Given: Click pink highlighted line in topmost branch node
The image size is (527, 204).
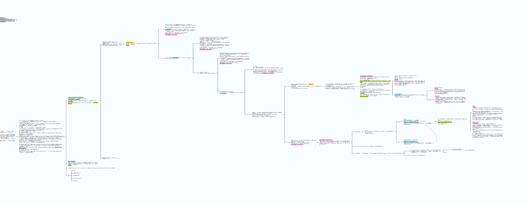Looking at the screenshot, I should pyautogui.click(x=171, y=35).
